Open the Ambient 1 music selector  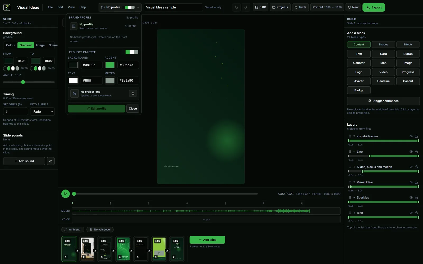[73, 230]
